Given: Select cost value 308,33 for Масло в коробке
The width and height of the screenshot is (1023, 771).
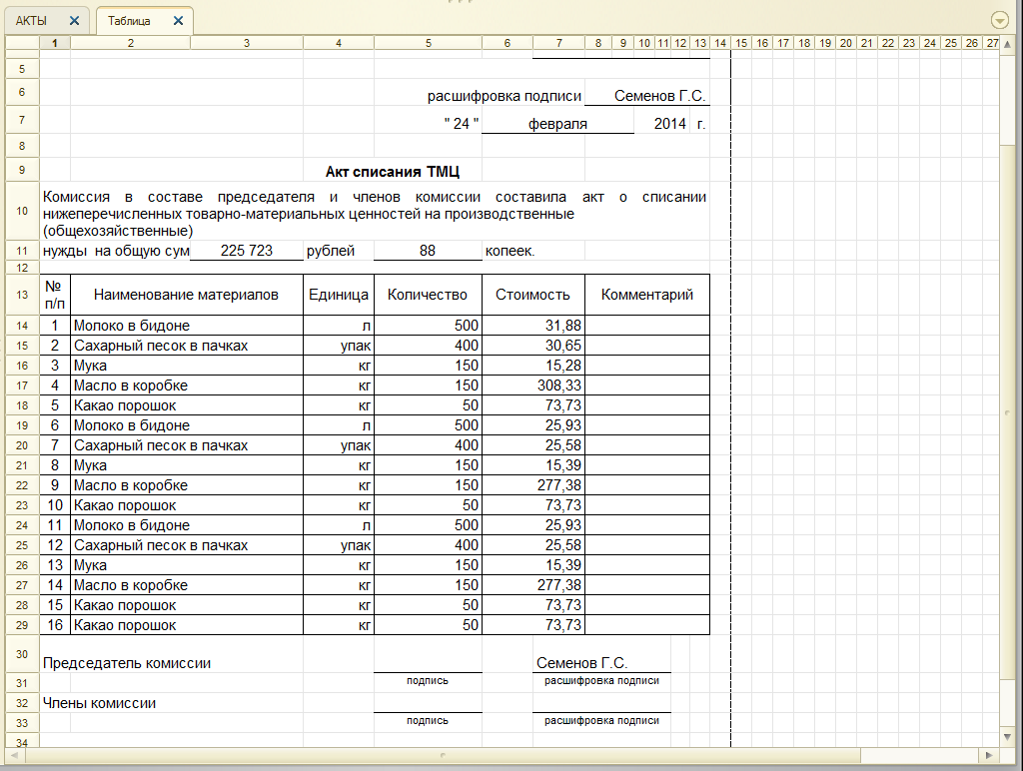Looking at the screenshot, I should tap(533, 385).
